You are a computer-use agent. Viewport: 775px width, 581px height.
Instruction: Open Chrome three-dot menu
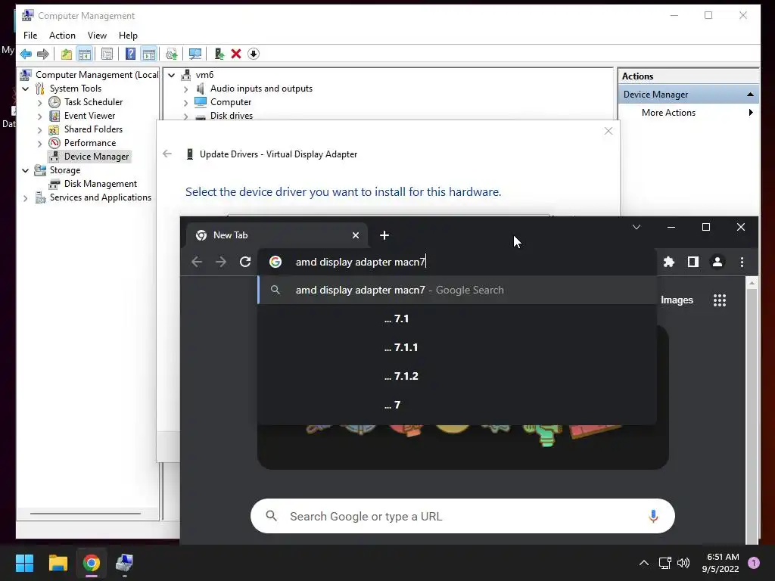[742, 262]
